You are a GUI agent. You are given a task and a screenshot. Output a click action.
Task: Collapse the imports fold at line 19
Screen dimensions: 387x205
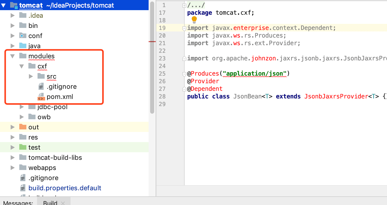[184, 28]
